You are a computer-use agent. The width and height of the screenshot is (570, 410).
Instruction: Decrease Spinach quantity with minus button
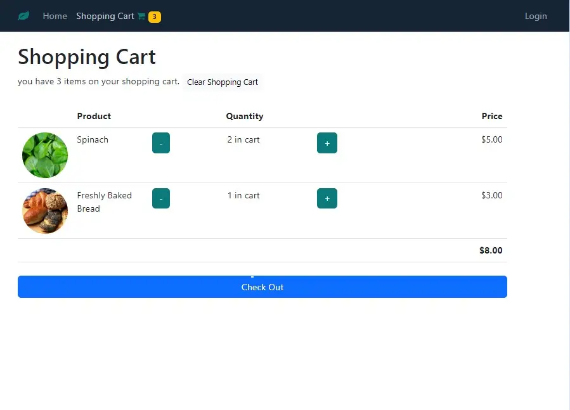161,143
